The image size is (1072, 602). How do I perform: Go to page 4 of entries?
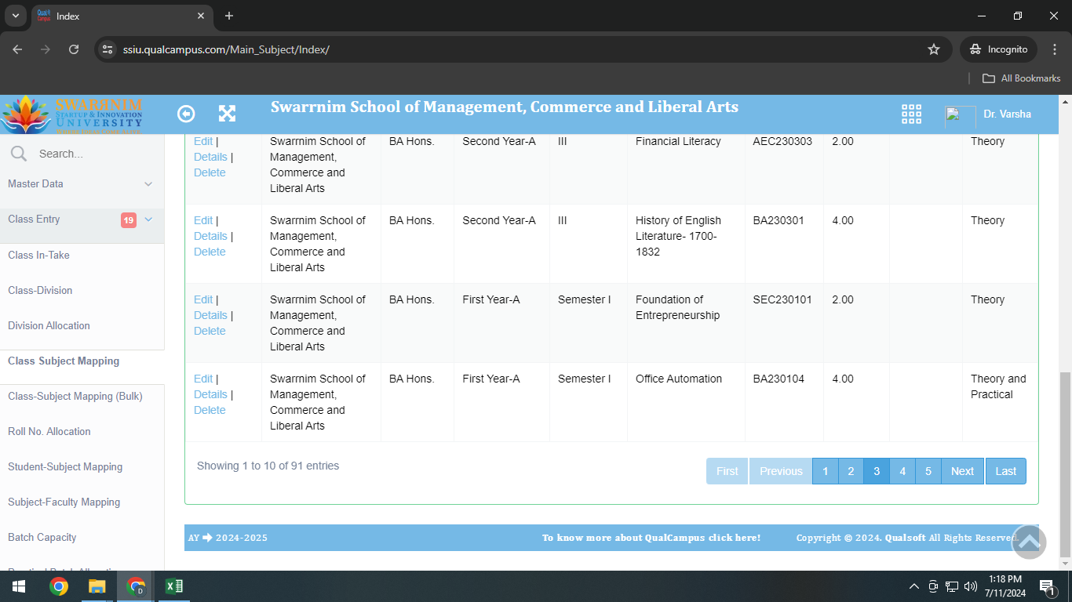tap(902, 471)
